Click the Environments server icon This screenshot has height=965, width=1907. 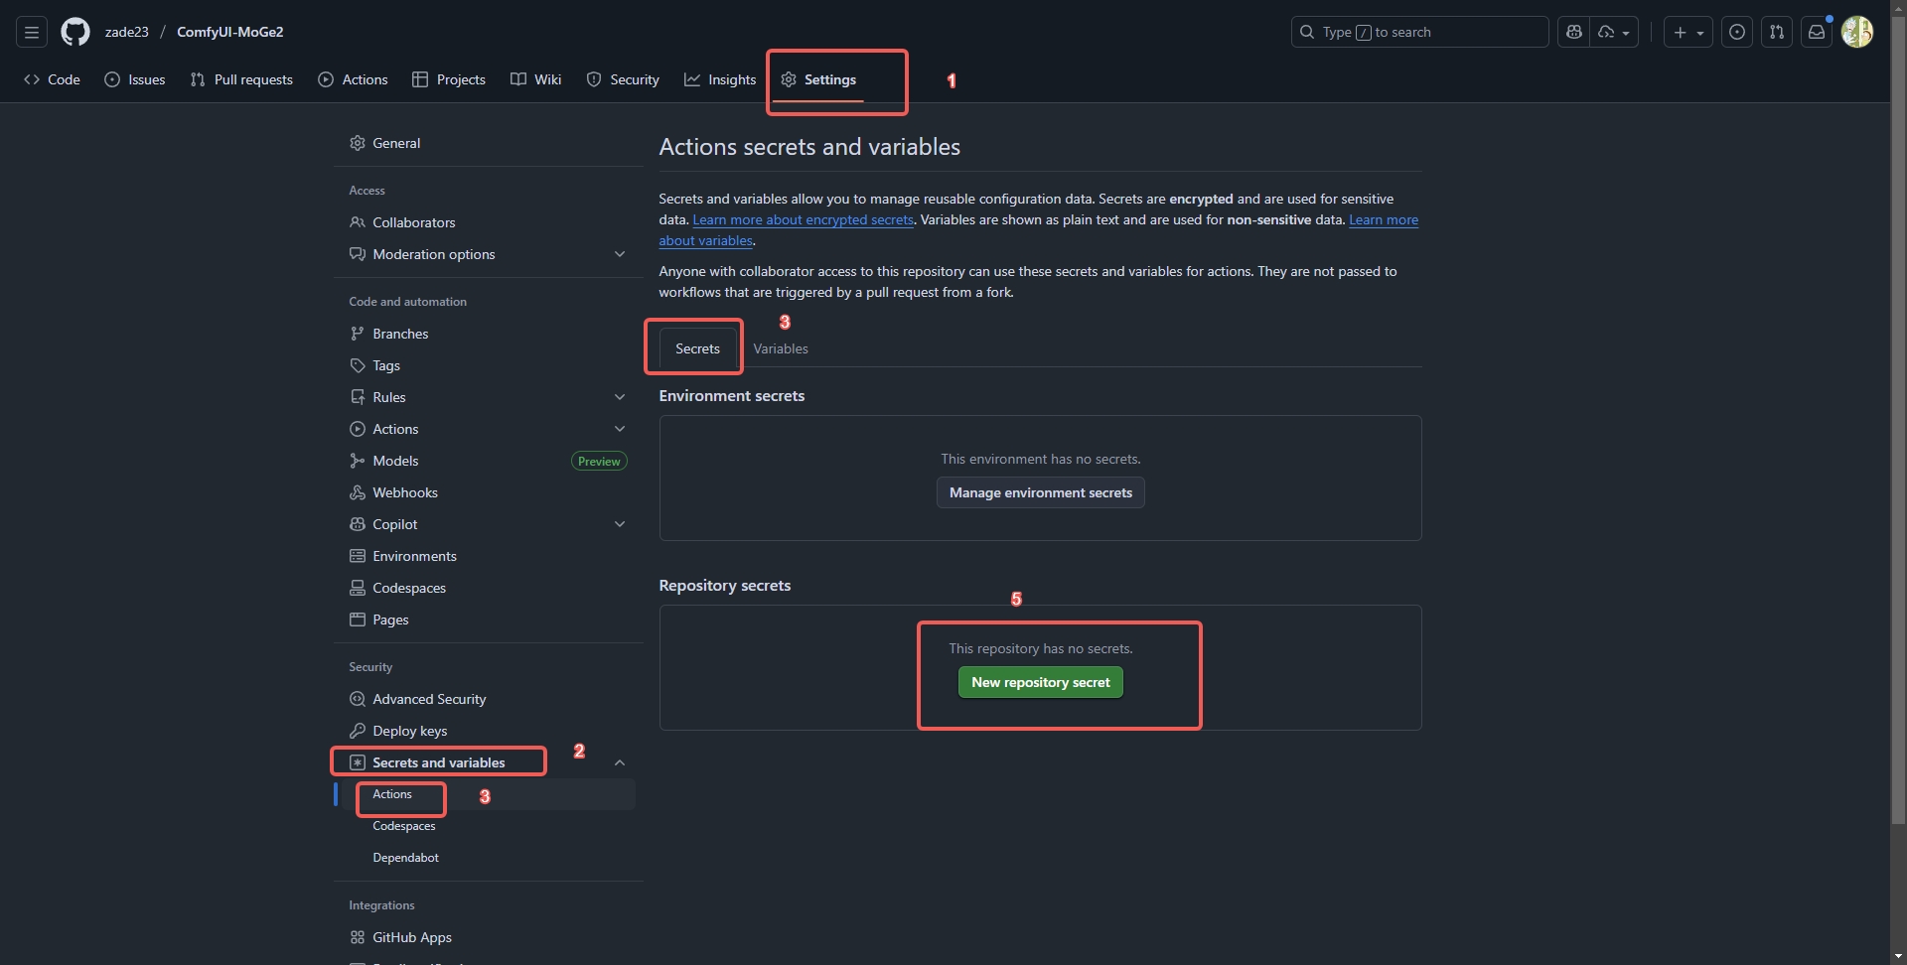(358, 556)
